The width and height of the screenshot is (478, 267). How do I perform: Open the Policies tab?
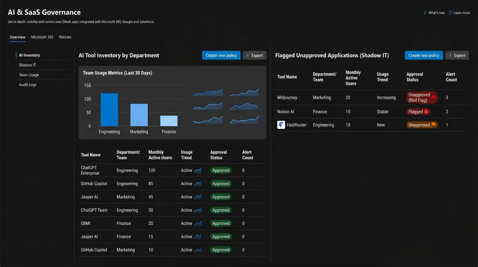pos(65,37)
